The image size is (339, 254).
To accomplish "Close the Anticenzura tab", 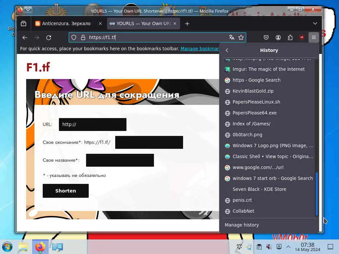I will (100, 23).
